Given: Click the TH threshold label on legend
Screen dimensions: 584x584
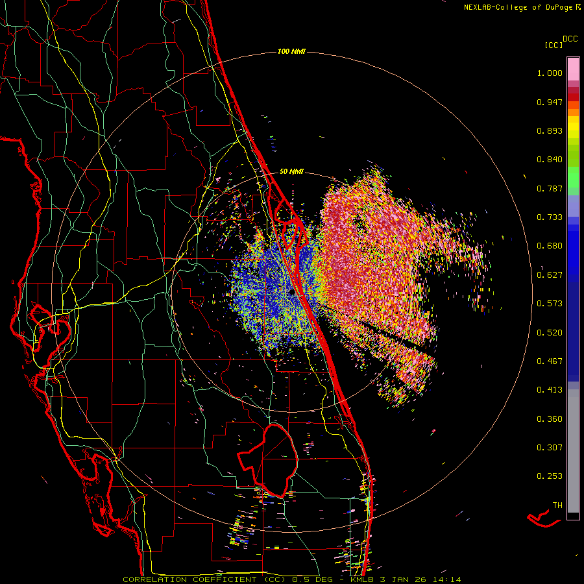Looking at the screenshot, I should coord(557,505).
